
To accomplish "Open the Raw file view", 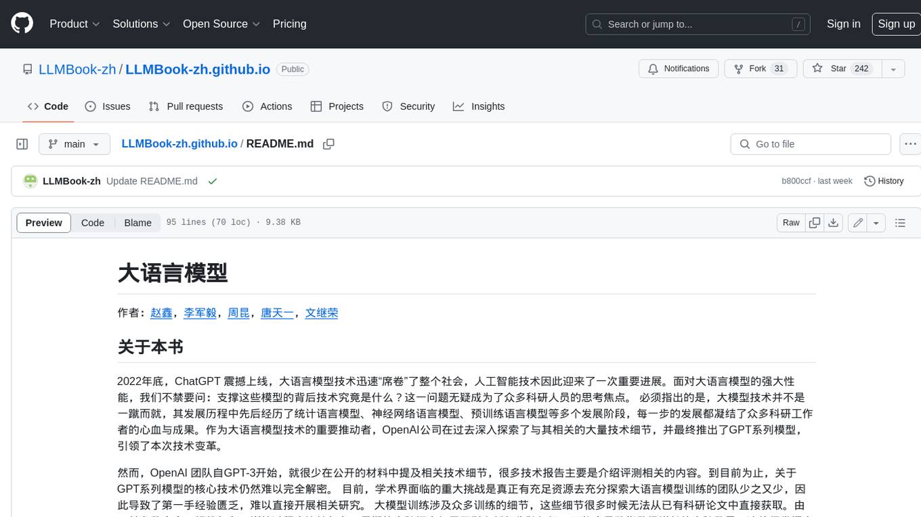I will point(791,223).
